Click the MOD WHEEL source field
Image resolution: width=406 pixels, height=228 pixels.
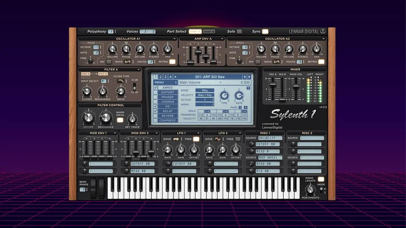[270, 157]
